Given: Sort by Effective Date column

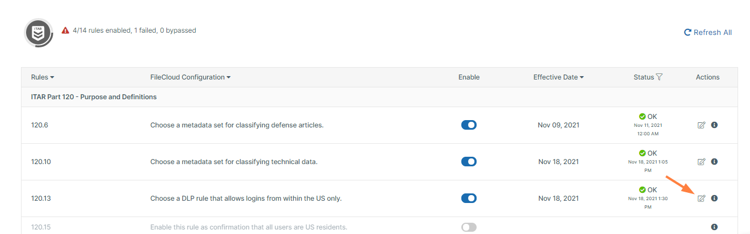Looking at the screenshot, I should 558,77.
